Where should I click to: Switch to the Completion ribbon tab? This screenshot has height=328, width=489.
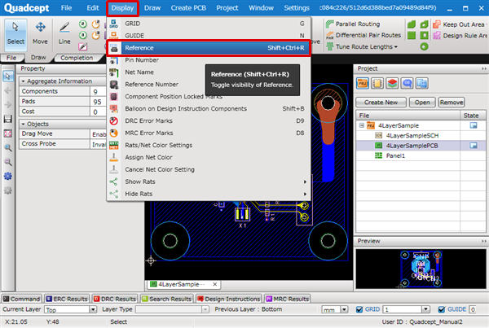click(x=77, y=58)
